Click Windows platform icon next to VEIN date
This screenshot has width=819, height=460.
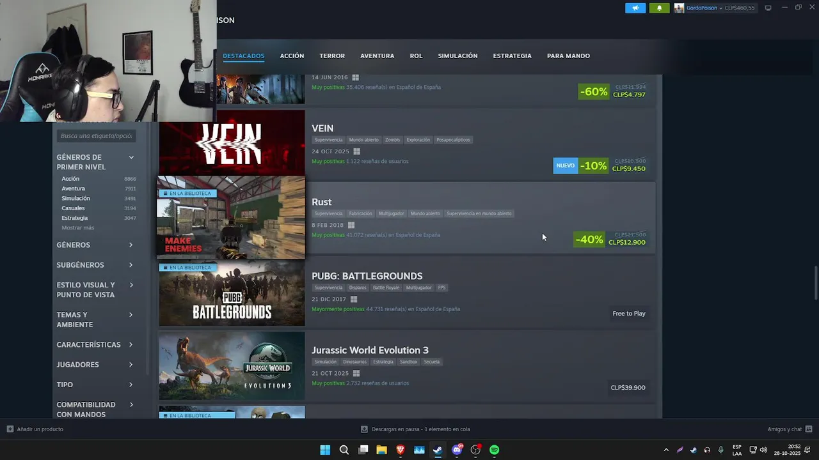pyautogui.click(x=356, y=151)
